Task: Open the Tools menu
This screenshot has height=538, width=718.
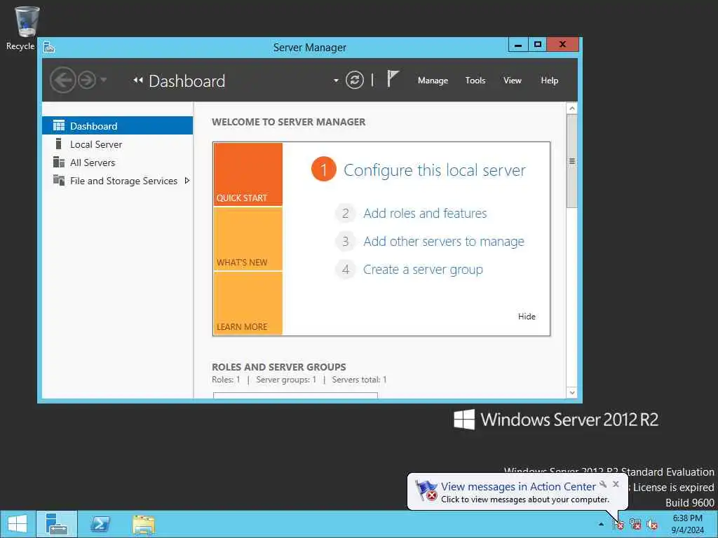Action: pyautogui.click(x=475, y=81)
